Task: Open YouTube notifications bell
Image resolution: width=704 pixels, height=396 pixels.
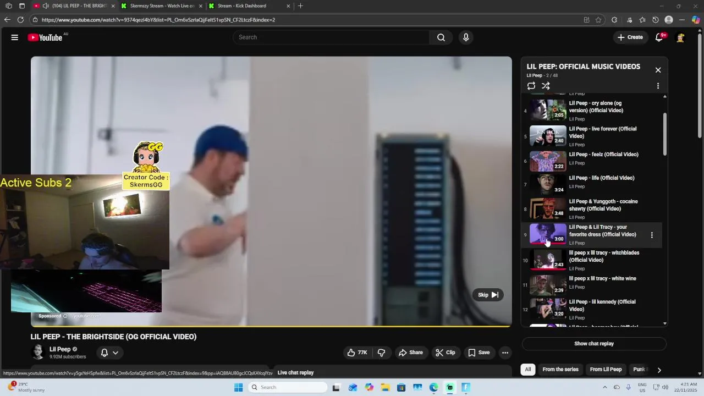Action: pos(659,37)
